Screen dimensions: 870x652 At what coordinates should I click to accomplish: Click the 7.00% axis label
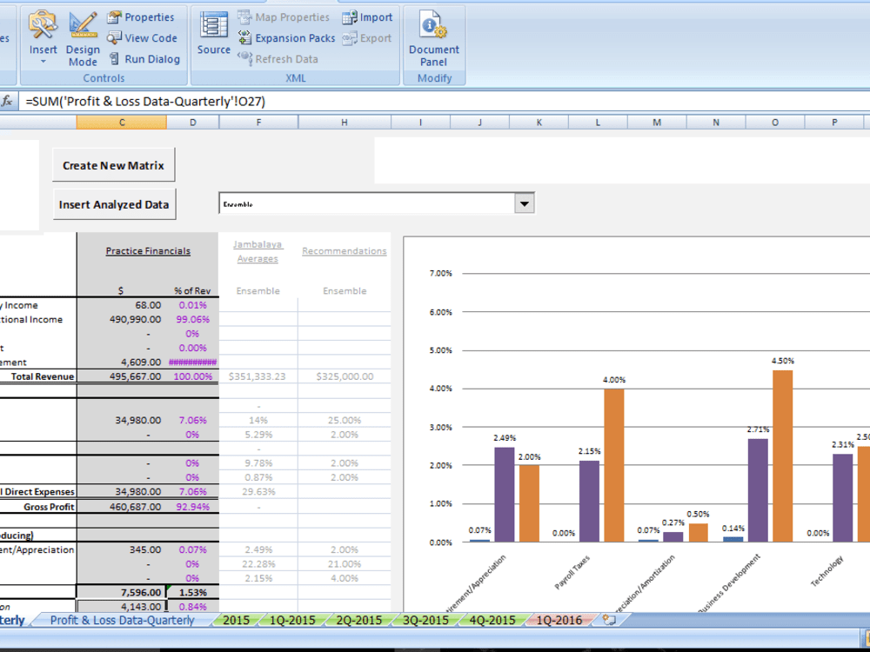[440, 273]
